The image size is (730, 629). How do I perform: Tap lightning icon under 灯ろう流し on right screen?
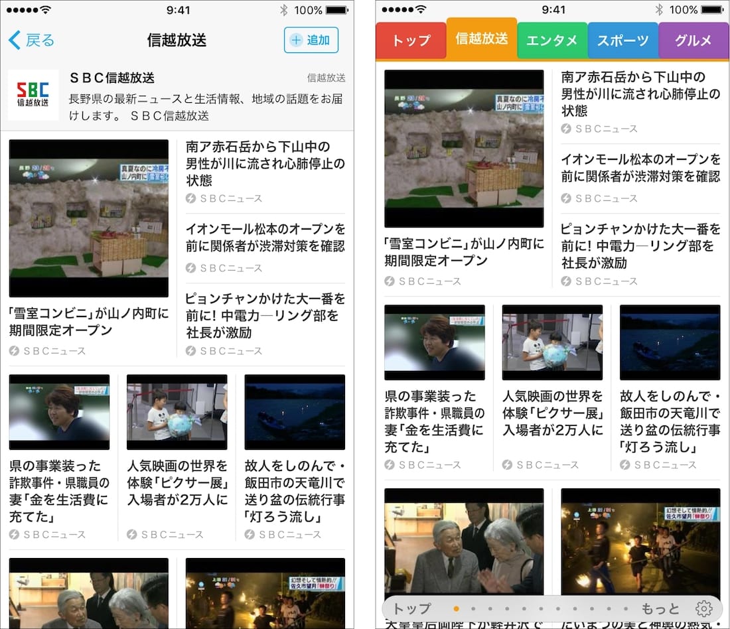(x=624, y=464)
